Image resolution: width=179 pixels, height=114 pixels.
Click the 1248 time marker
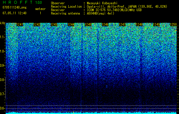coord(139,25)
